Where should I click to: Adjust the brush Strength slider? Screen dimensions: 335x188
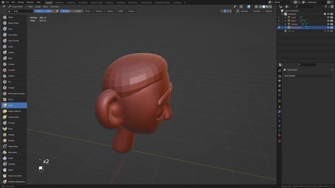coord(71,11)
